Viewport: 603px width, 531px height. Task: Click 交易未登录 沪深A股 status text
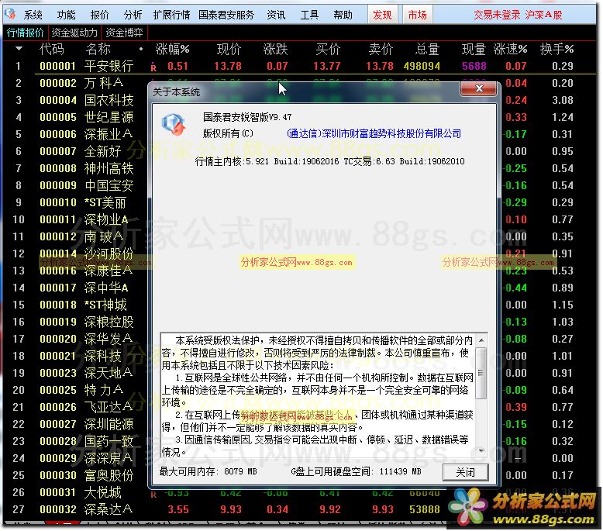518,15
